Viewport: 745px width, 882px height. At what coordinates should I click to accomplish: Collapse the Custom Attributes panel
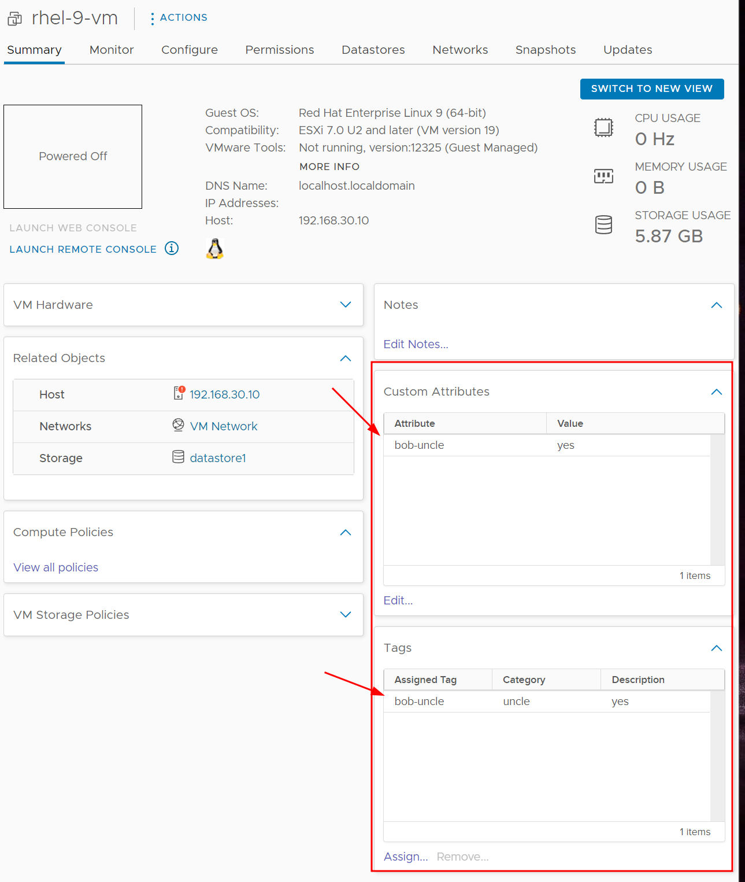click(717, 392)
